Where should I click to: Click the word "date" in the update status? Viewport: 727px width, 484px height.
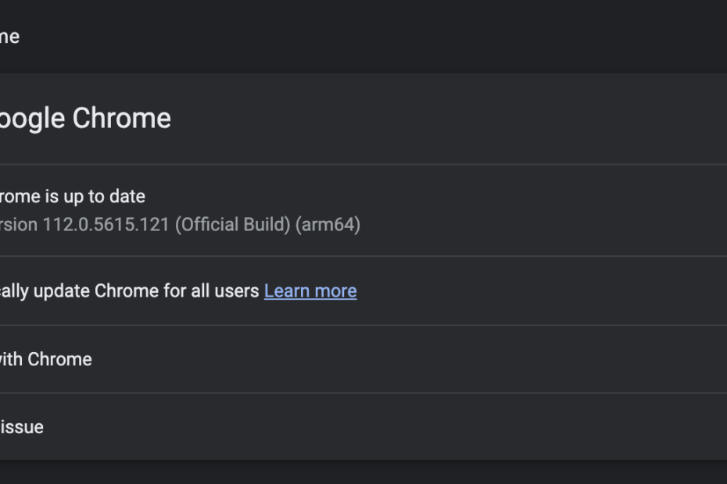[128, 197]
